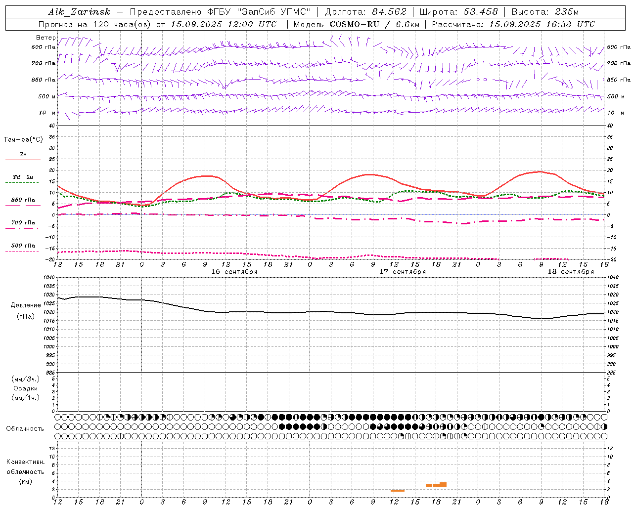Screen dimensions: 633x506
Task: Click the Ветер panel label
Action: 45,38
